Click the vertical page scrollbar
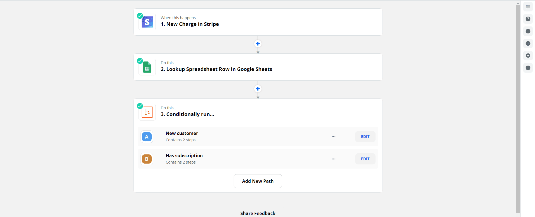The image size is (535, 217). tap(518, 108)
